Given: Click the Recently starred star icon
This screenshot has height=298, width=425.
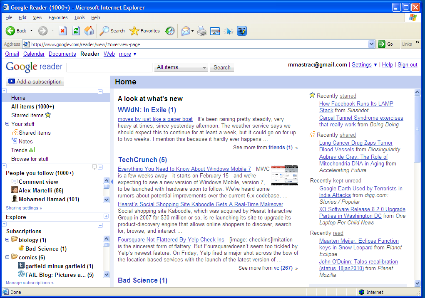Looking at the screenshot, I should click(312, 95).
